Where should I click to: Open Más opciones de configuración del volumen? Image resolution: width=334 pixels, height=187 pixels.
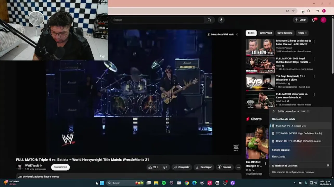coord(293,172)
